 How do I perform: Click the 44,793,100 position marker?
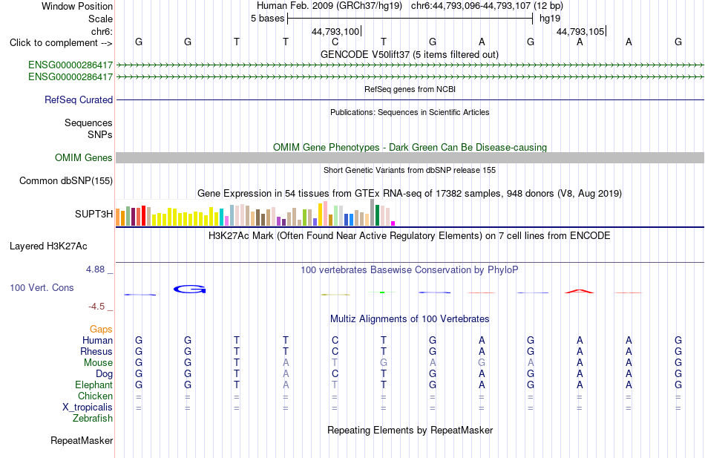coord(336,31)
